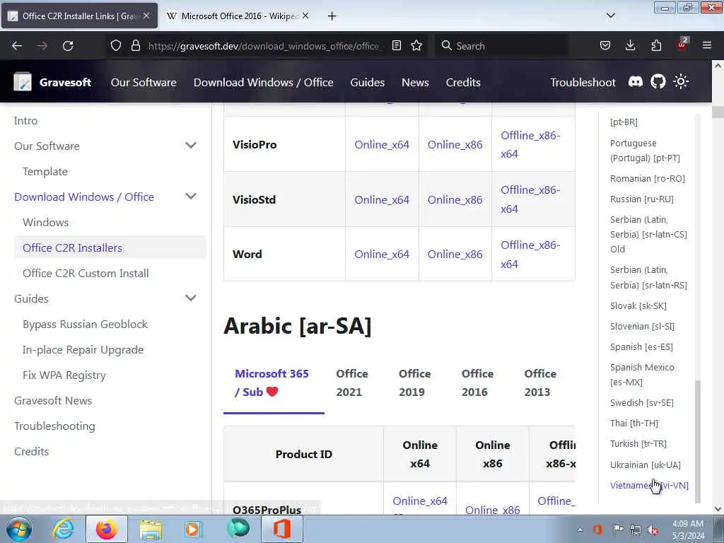Open a new browser tab
724x543 pixels.
point(332,16)
